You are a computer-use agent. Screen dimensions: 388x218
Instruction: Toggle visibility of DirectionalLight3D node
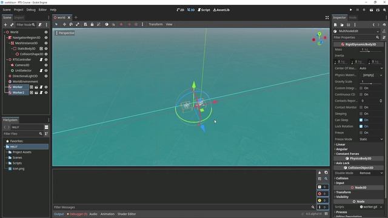pos(46,76)
